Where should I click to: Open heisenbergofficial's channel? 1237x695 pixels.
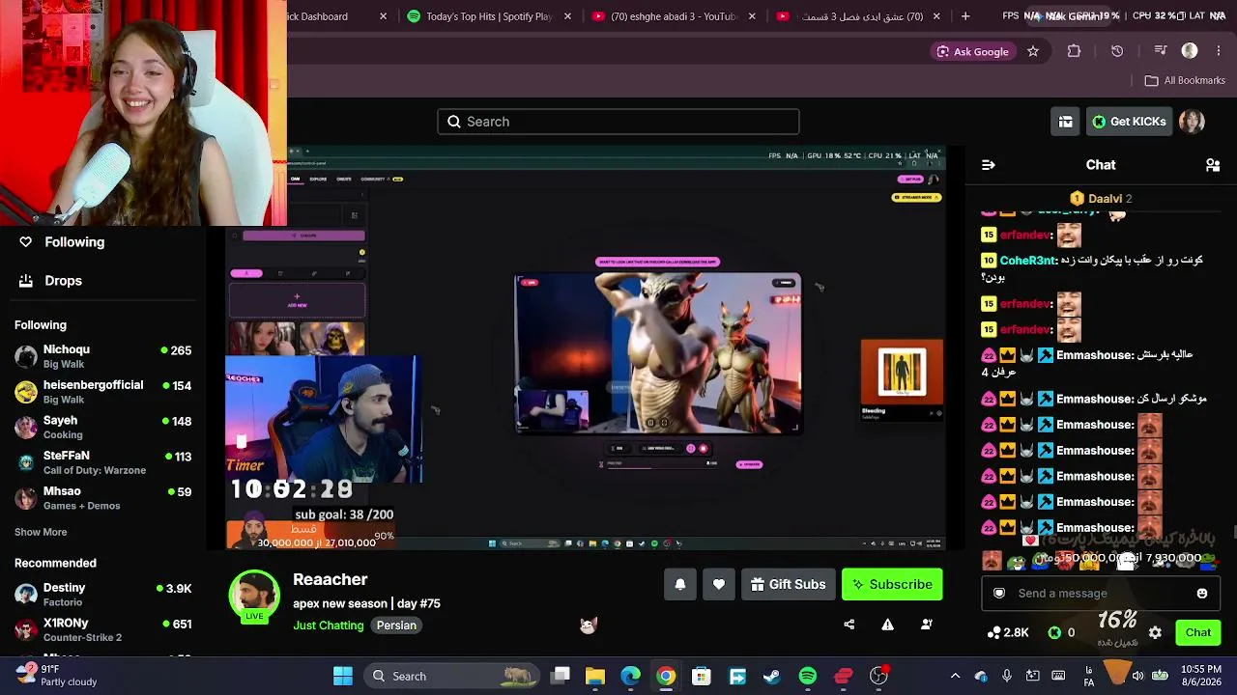coord(103,392)
